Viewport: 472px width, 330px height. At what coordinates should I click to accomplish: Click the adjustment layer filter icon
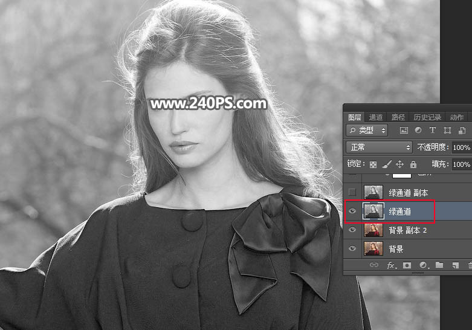tap(418, 131)
